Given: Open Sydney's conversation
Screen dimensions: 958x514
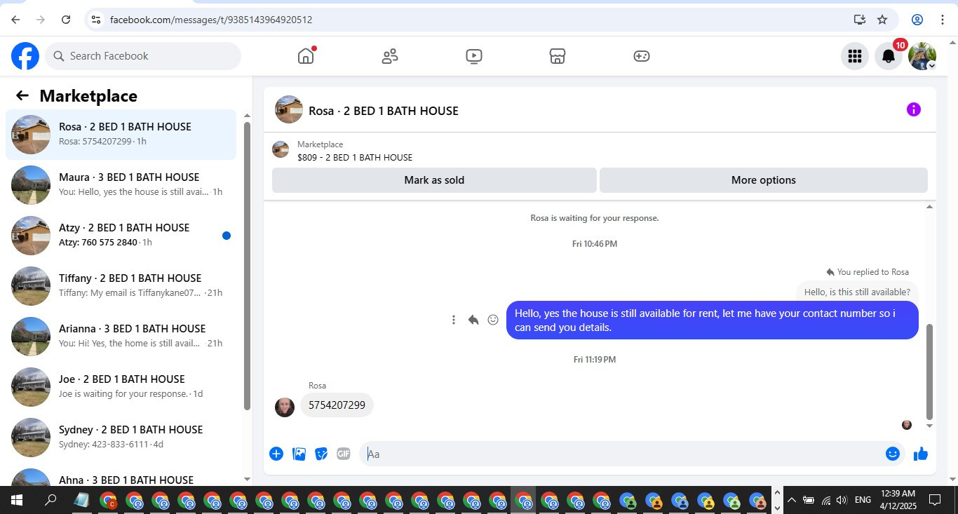Looking at the screenshot, I should [x=121, y=438].
